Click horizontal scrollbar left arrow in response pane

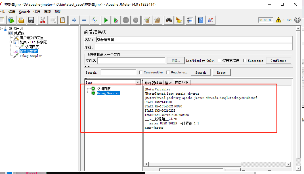point(146,164)
